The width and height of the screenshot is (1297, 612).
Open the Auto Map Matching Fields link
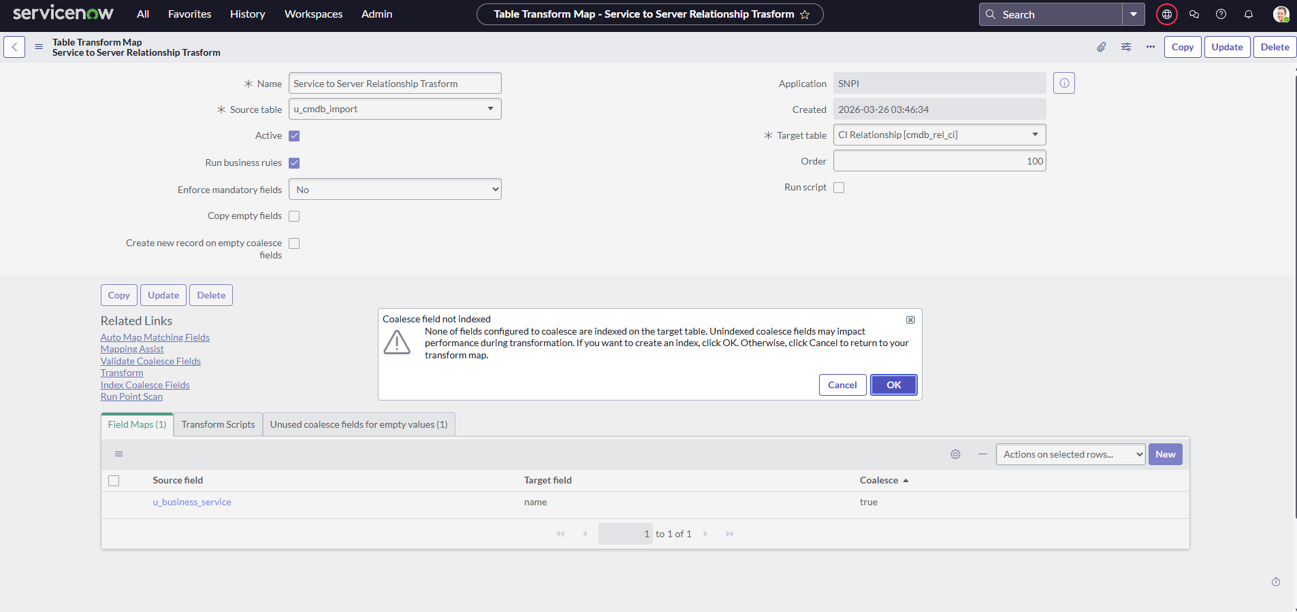point(155,337)
